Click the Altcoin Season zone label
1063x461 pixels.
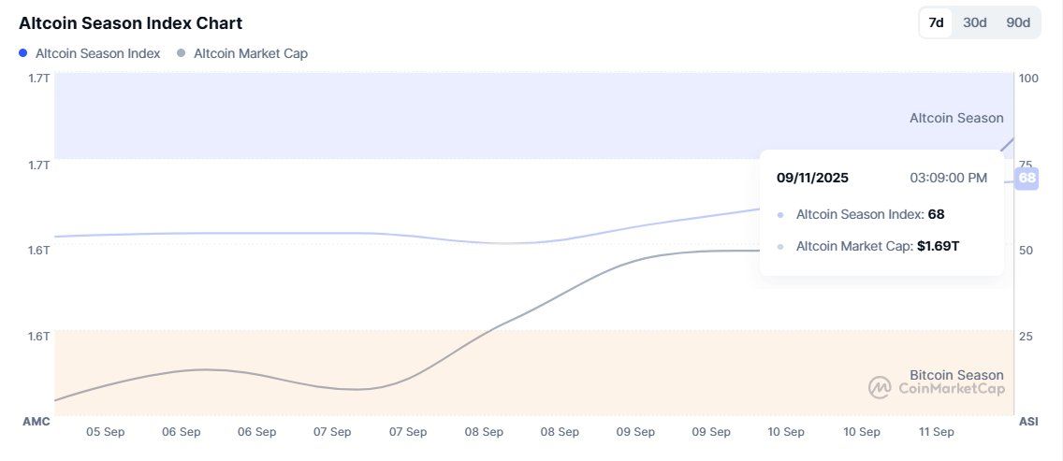point(955,118)
